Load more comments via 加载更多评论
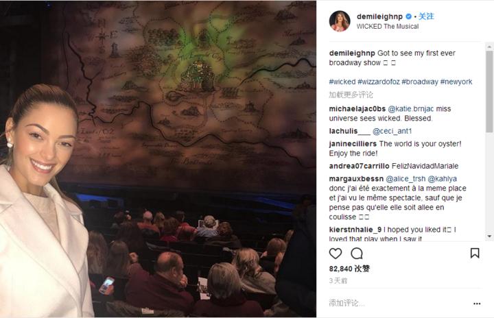This screenshot has height=318, width=494. tap(351, 95)
